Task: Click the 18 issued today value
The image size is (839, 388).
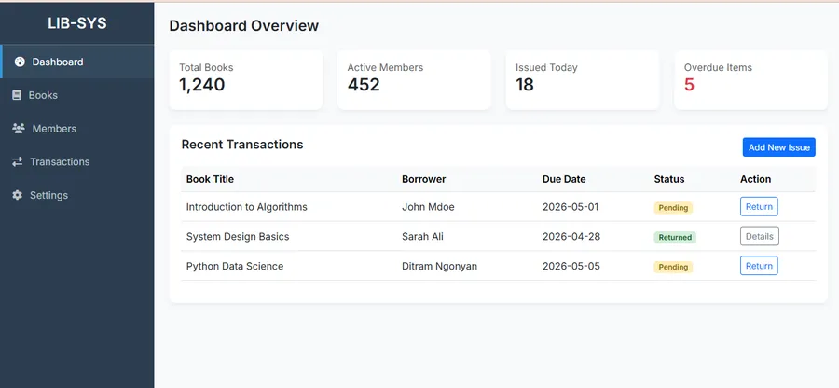Action: [525, 85]
